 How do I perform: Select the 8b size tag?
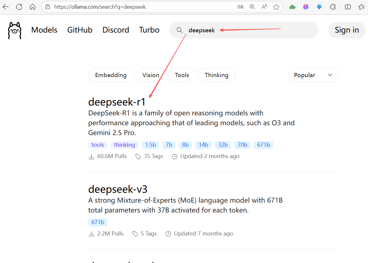(x=185, y=145)
